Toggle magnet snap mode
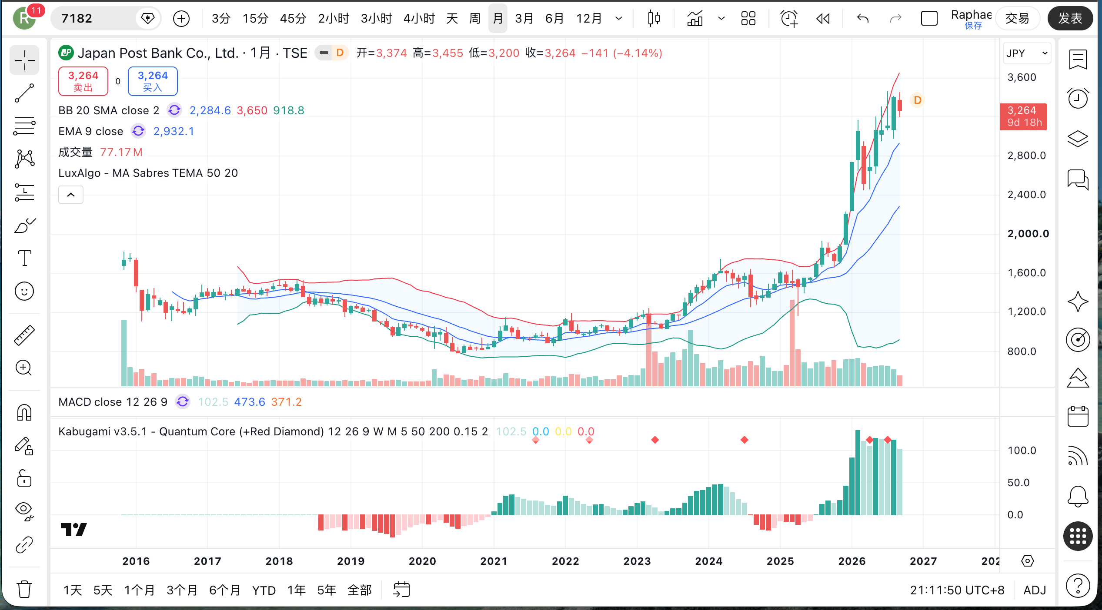Viewport: 1102px width, 610px height. [x=24, y=412]
